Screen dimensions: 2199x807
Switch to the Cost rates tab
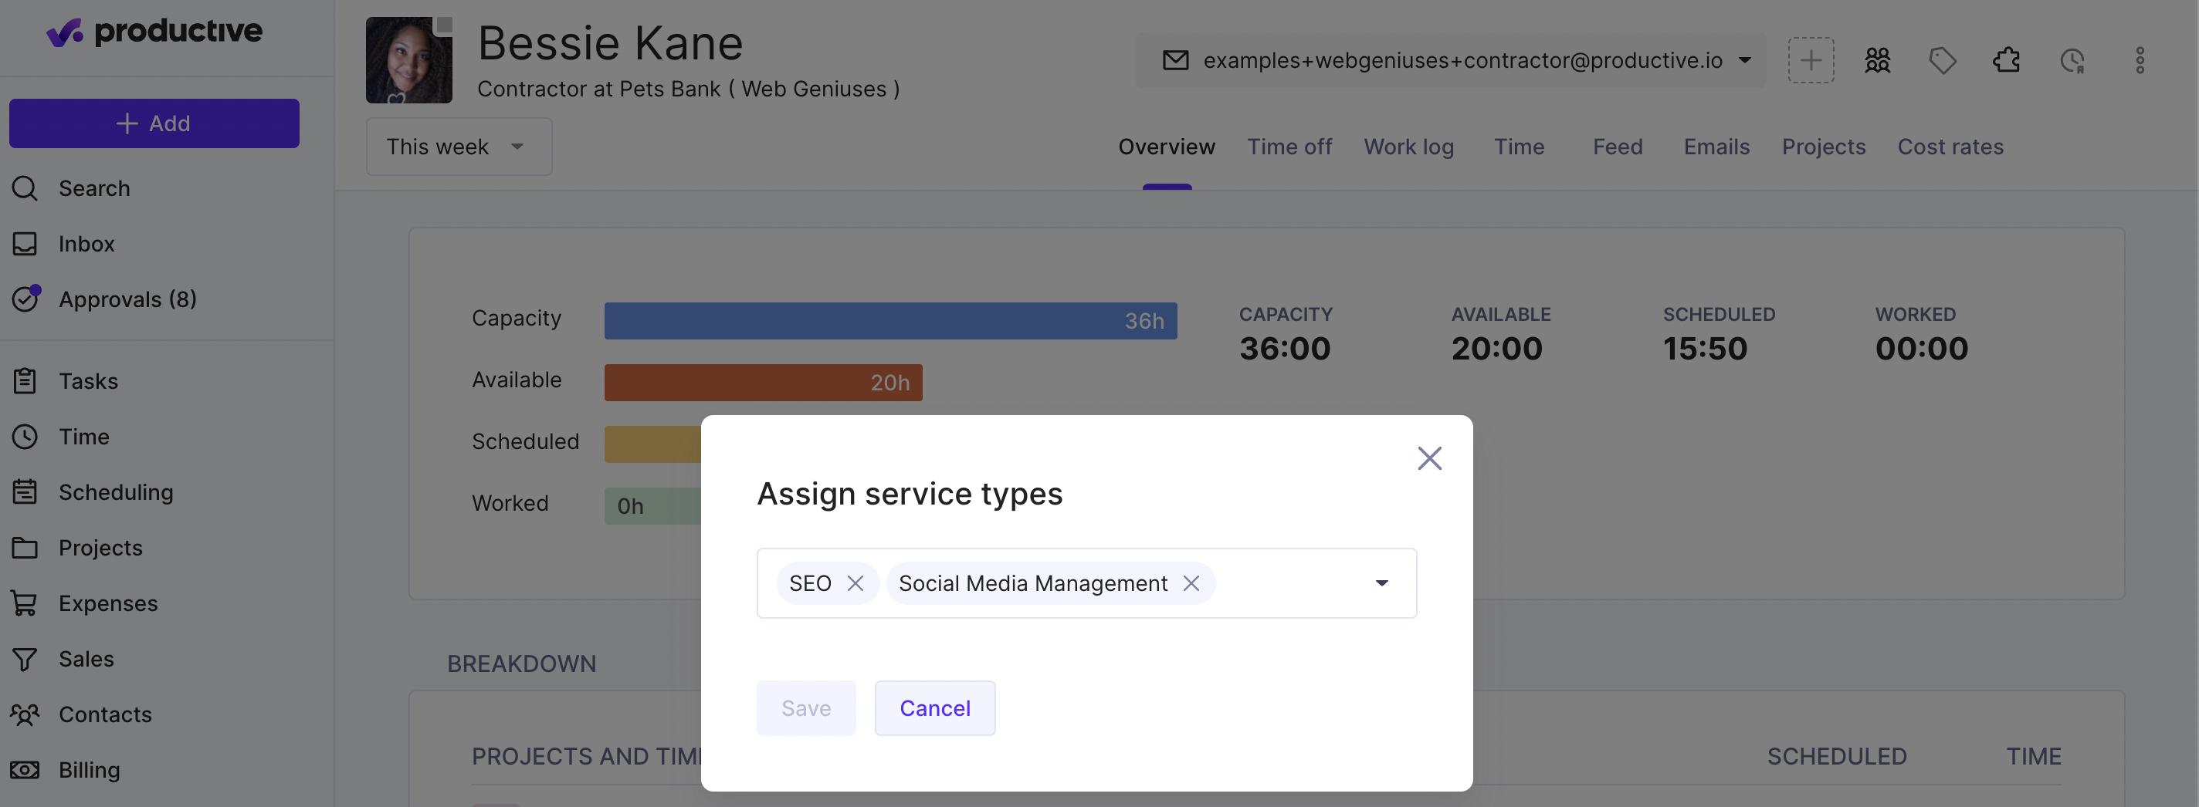pyautogui.click(x=1950, y=147)
